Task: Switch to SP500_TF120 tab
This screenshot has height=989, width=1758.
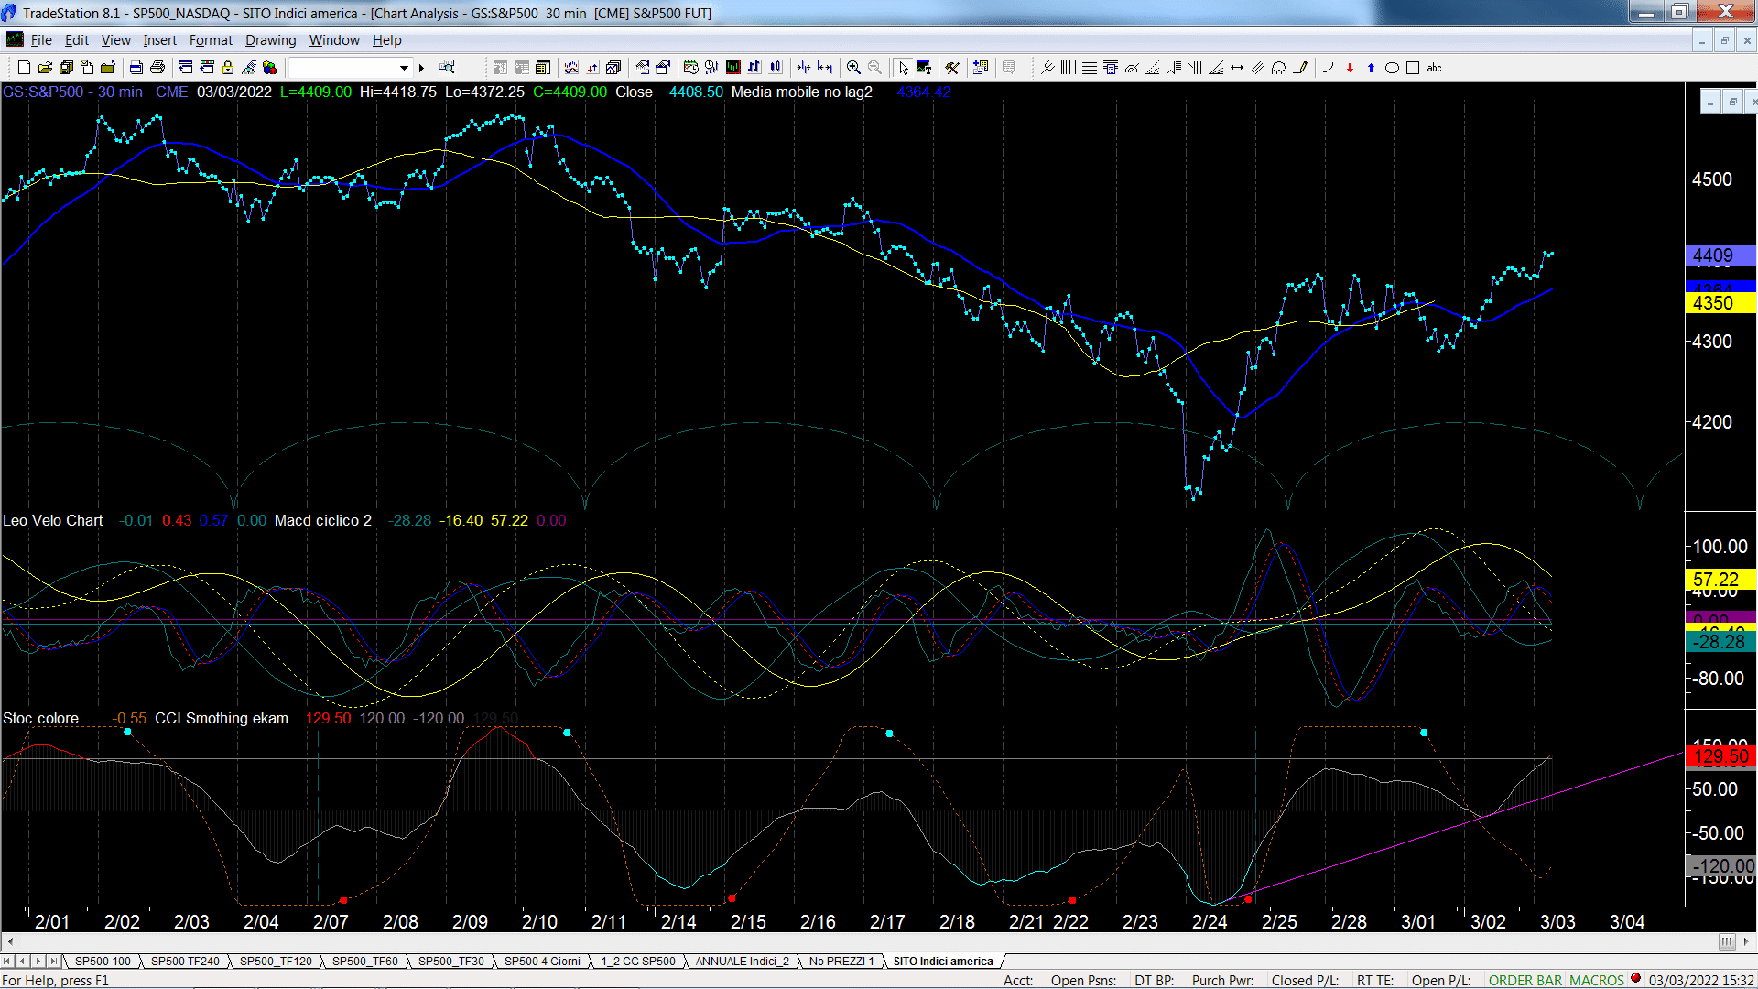Action: pos(276,961)
